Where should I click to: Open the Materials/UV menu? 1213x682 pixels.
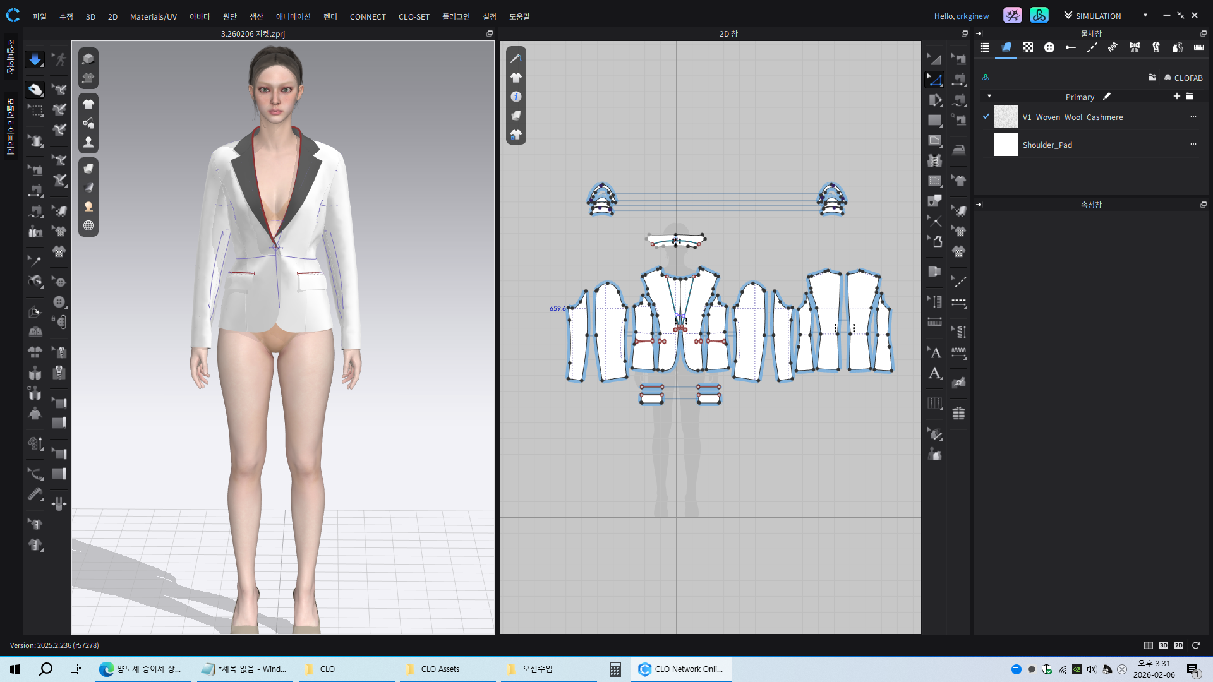[x=153, y=16]
